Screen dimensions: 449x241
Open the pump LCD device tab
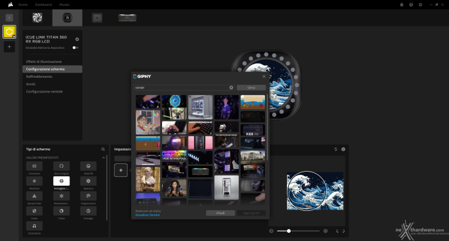[68, 18]
